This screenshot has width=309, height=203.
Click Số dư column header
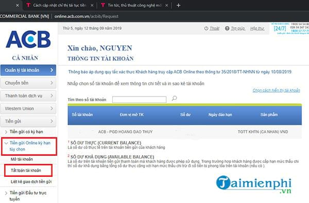coord(185,115)
